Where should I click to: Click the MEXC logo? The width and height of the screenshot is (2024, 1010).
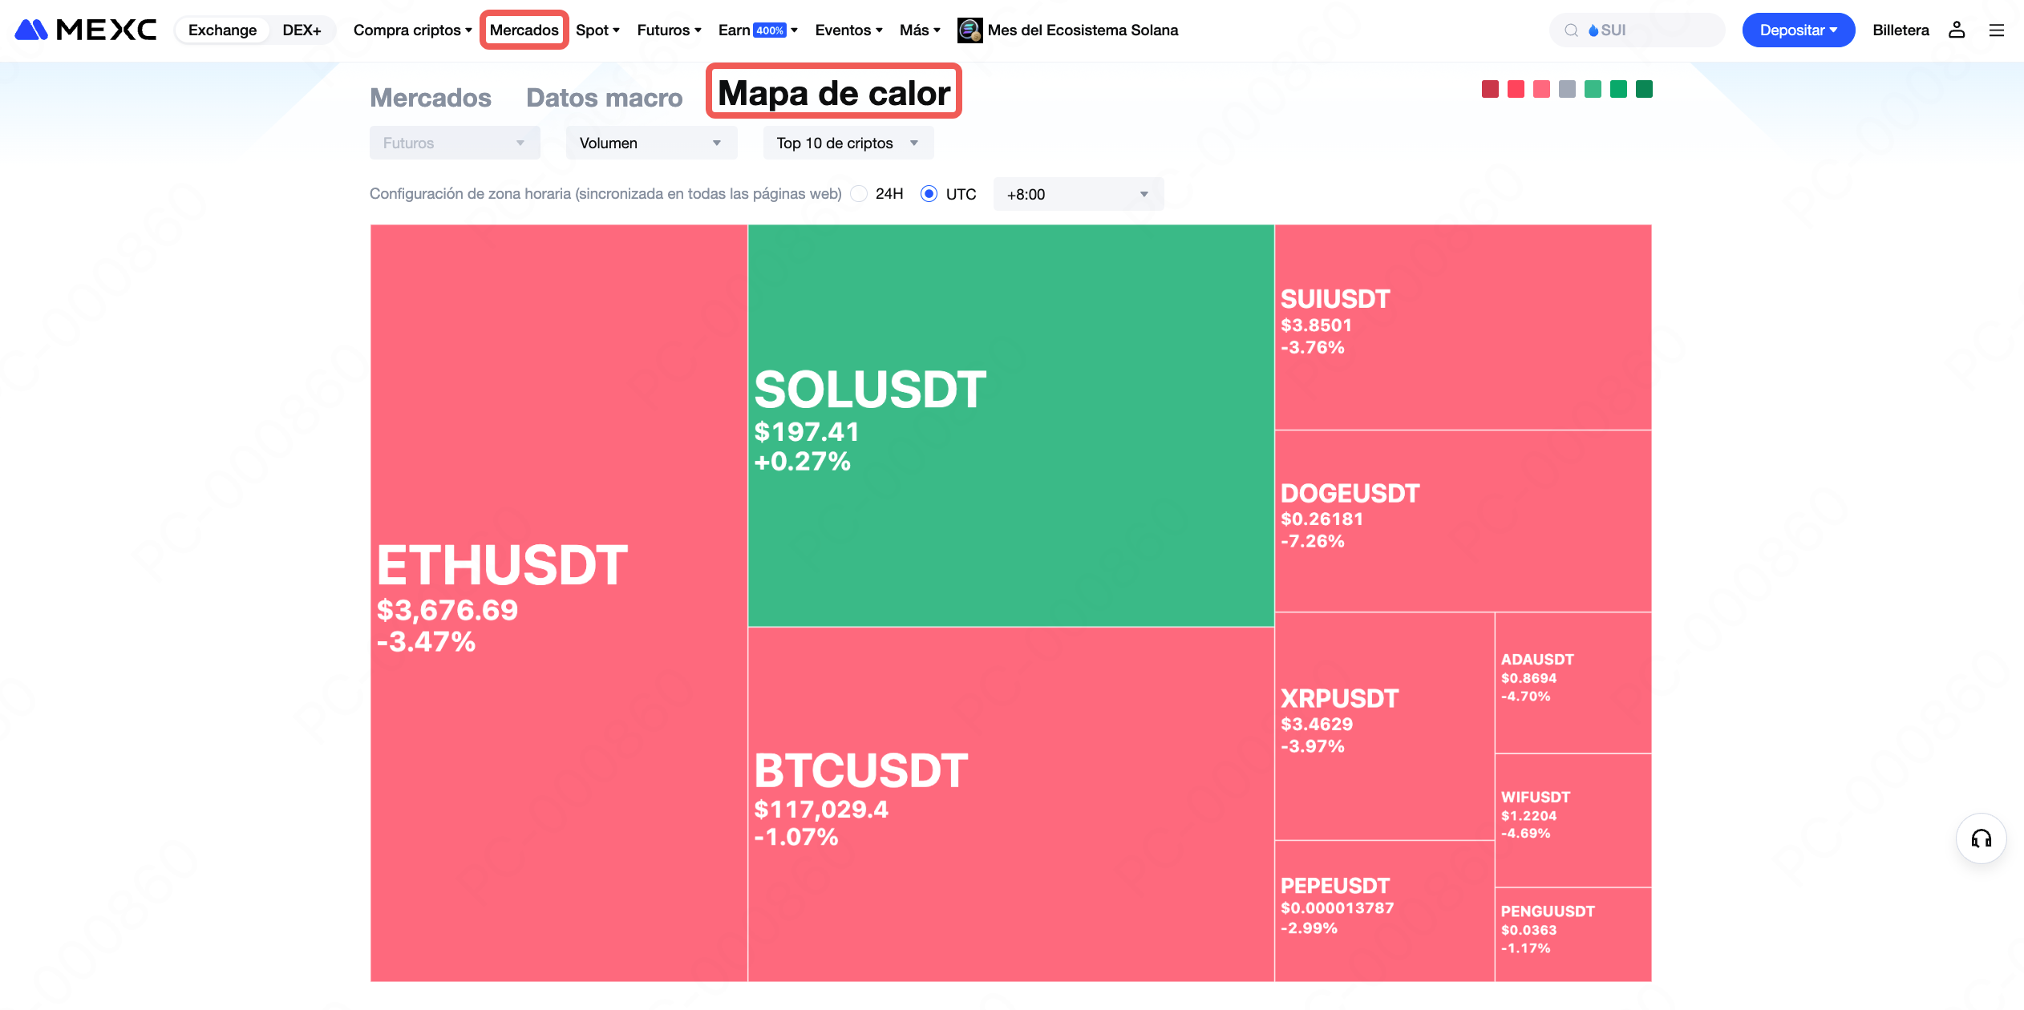pos(86,30)
